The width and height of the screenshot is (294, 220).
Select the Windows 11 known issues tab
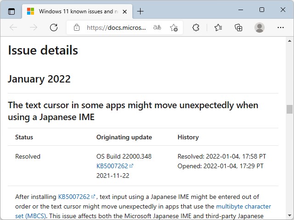[77, 11]
